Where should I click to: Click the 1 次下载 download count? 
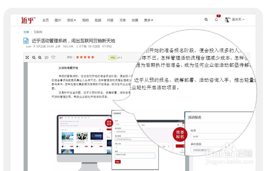[81, 46]
